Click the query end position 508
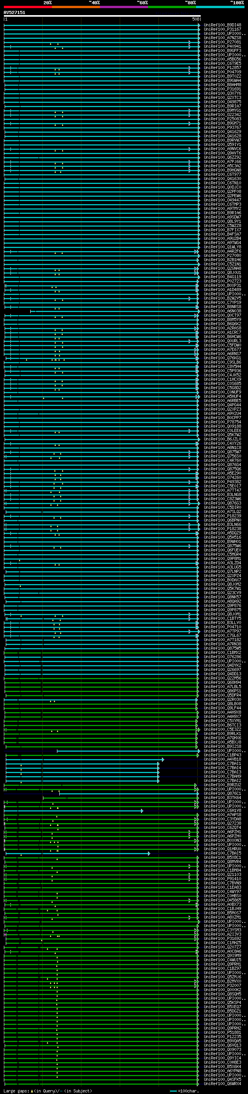The height and width of the screenshot is (1094, 248). tap(195, 19)
